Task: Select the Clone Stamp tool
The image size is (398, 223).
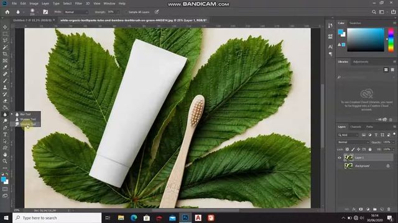Action: pyautogui.click(x=5, y=87)
